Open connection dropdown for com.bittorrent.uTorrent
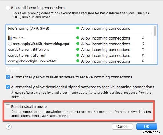The height and width of the screenshot is (135, 163). click(143, 55)
